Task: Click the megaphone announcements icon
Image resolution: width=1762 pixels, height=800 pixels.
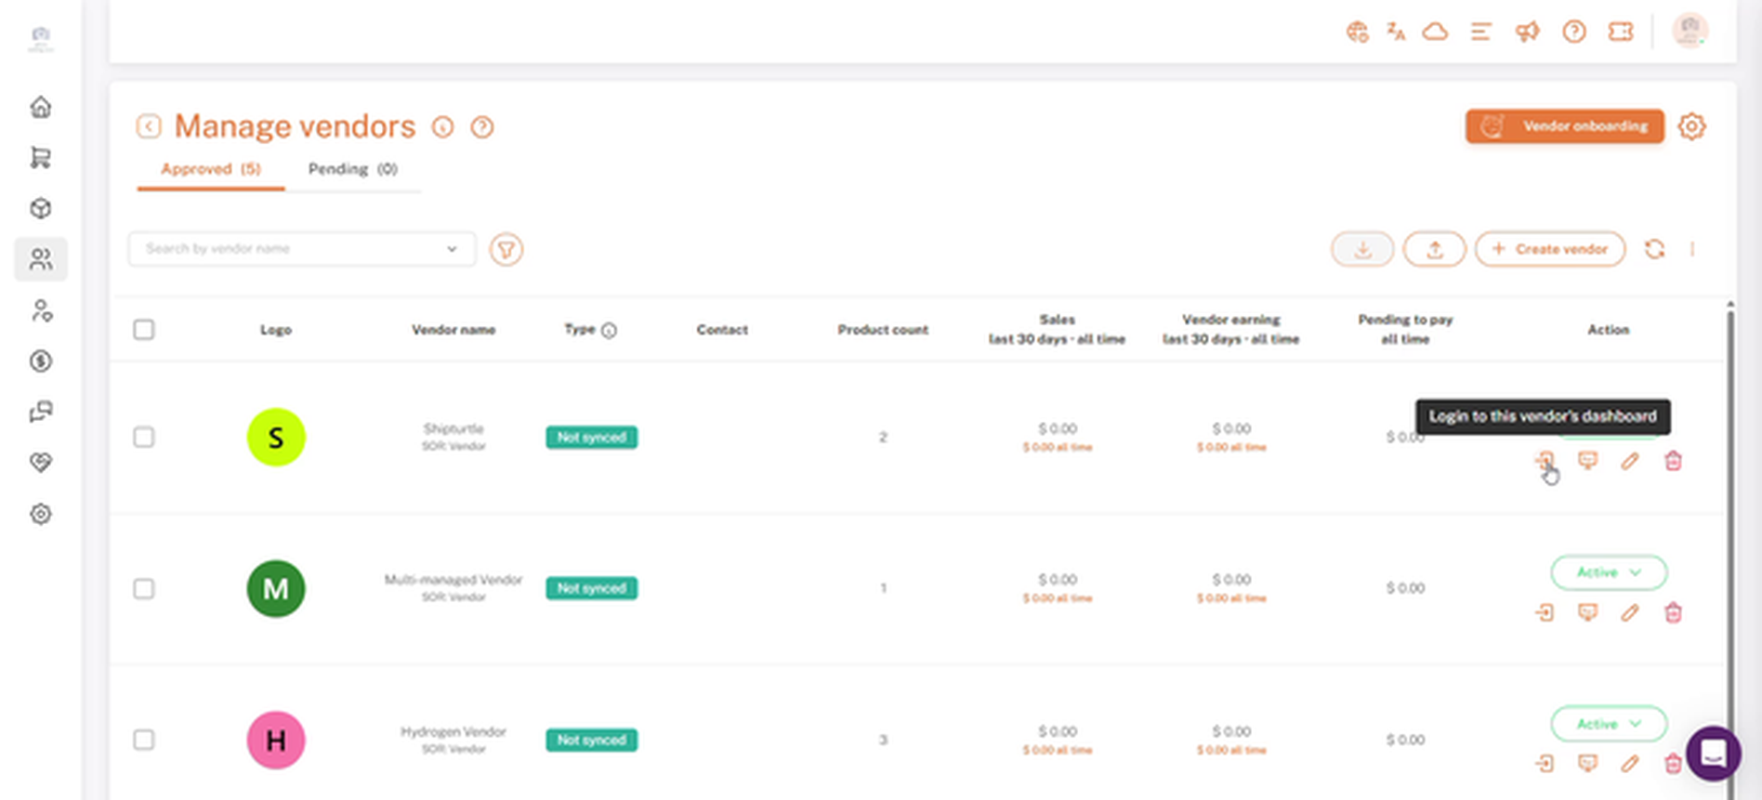Action: click(1527, 32)
